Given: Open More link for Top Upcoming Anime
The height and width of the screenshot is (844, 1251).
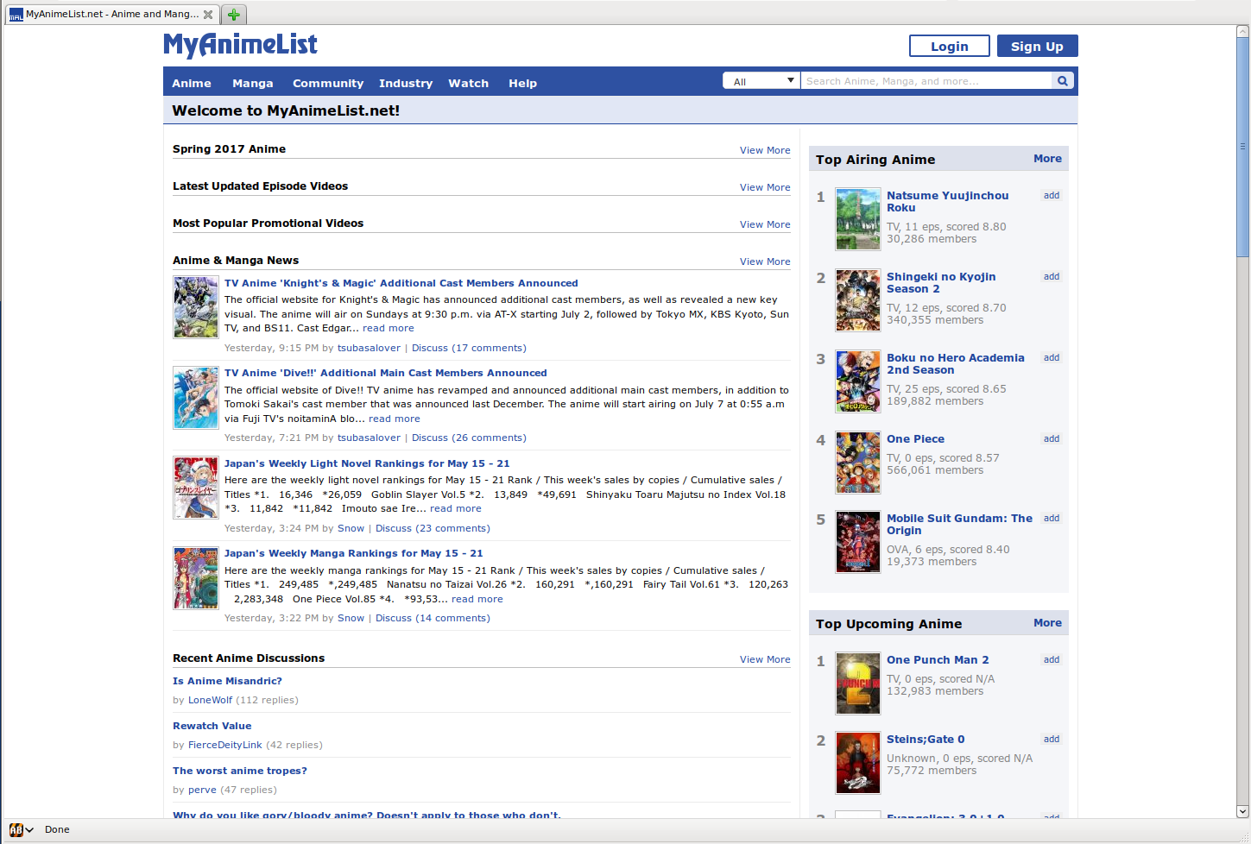Looking at the screenshot, I should (x=1047, y=623).
